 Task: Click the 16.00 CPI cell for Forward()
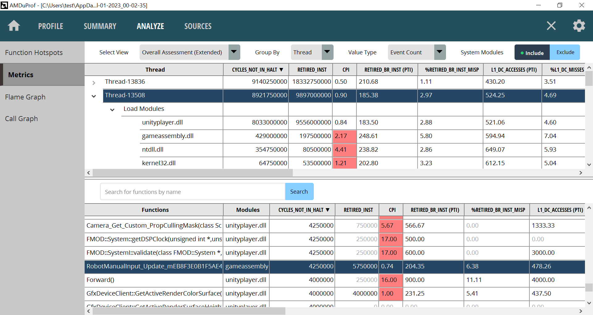click(x=391, y=280)
